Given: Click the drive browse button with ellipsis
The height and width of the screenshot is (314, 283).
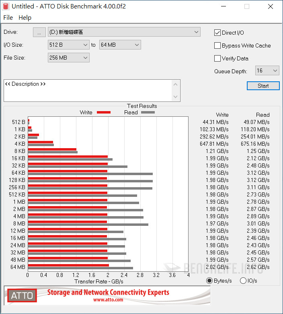Looking at the screenshot, I should point(39,32).
